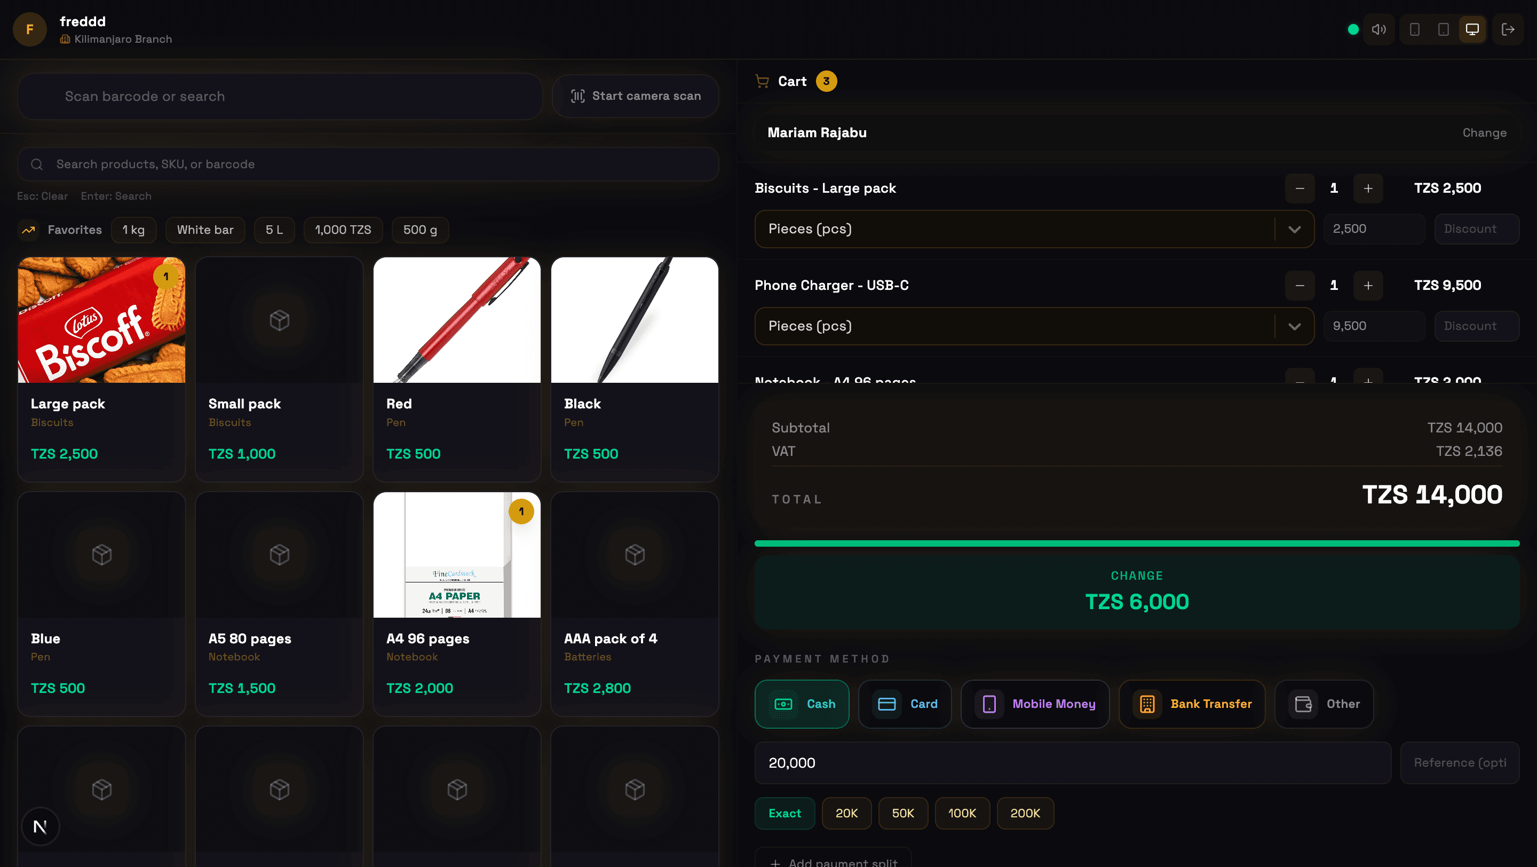Click the cart icon
This screenshot has width=1537, height=867.
[x=762, y=81]
